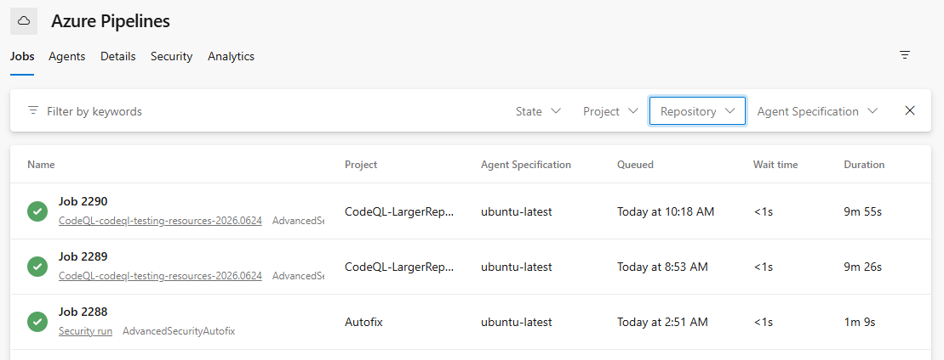Click the 9m 55s duration value
The width and height of the screenshot is (944, 360).
[863, 211]
